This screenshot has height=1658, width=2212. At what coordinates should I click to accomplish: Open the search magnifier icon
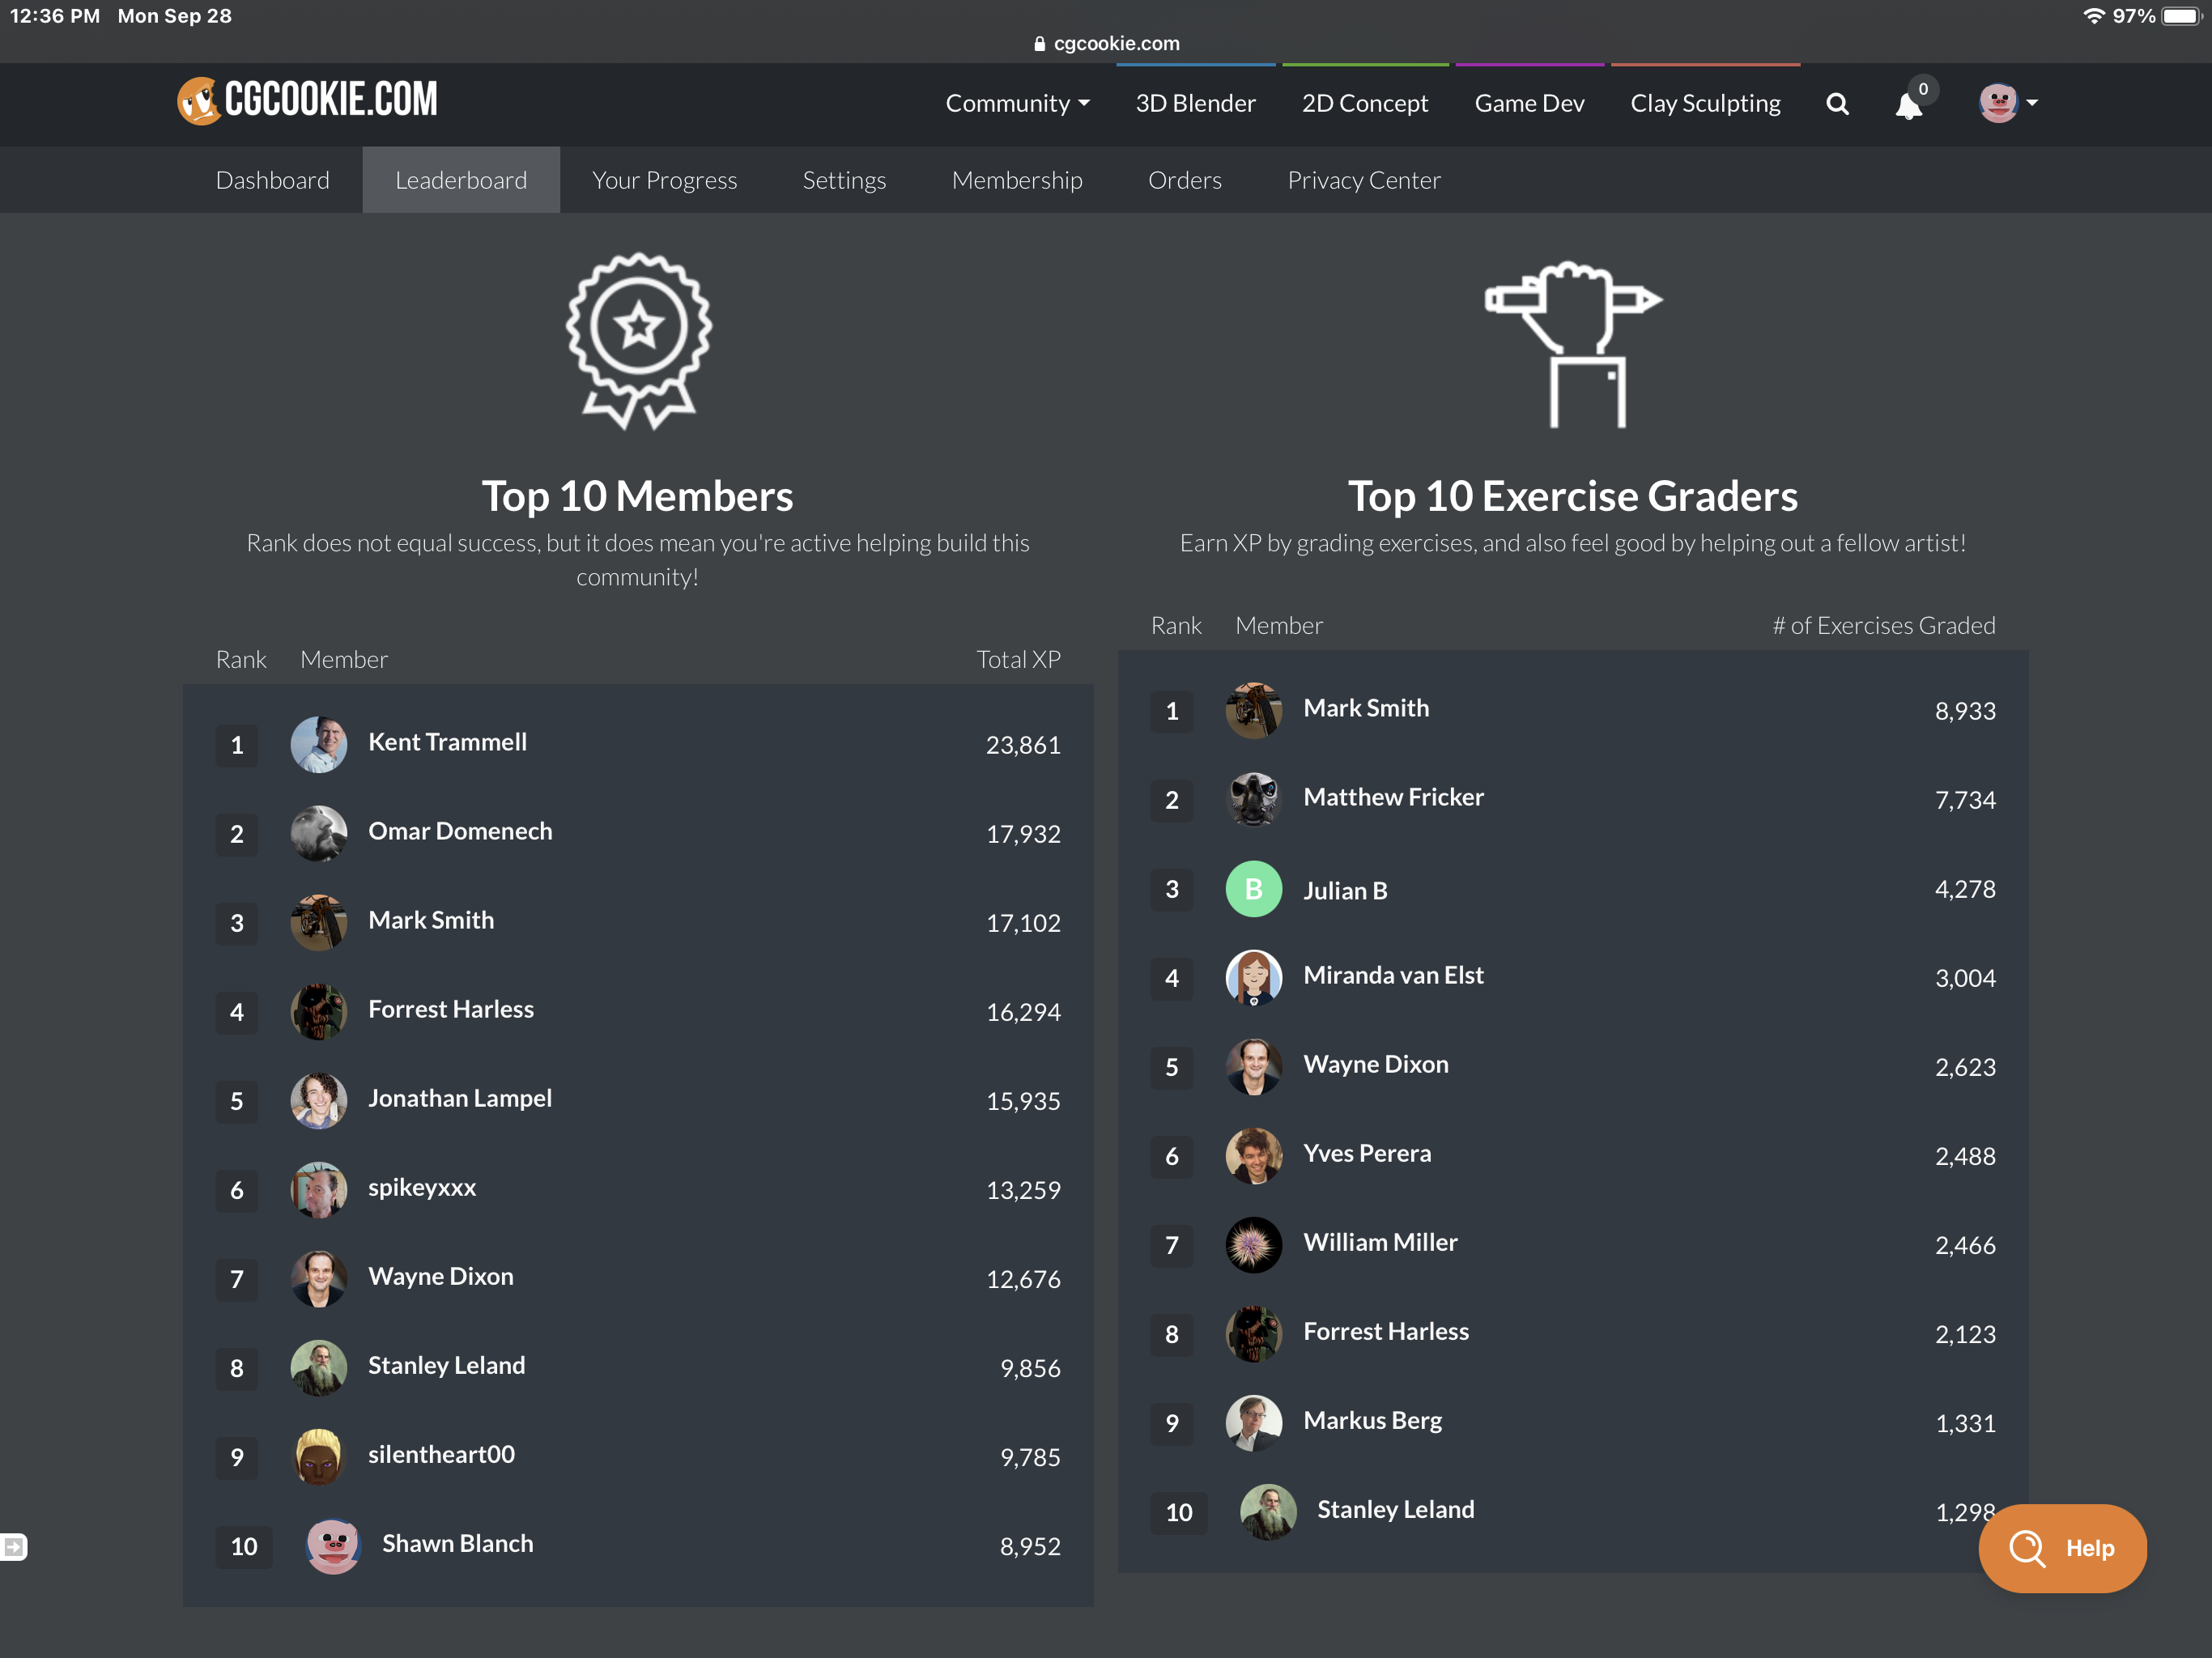point(1836,104)
